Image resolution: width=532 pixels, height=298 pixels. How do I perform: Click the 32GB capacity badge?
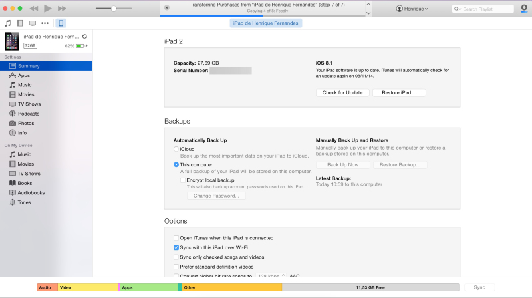click(x=30, y=45)
